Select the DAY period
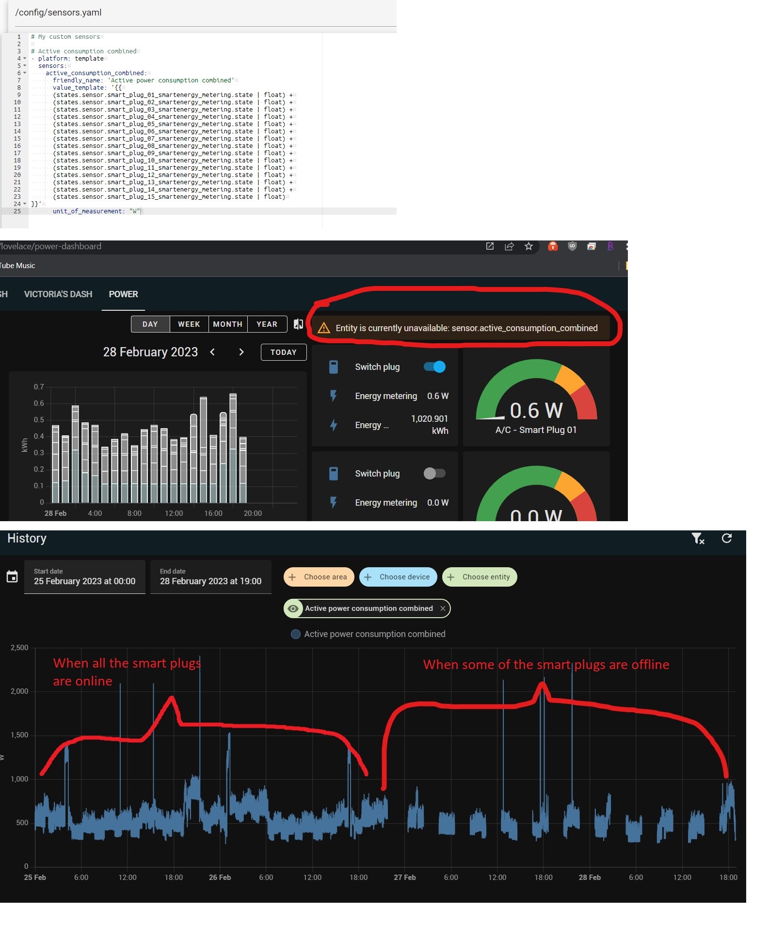Viewport: 768px width, 926px height. (x=150, y=324)
